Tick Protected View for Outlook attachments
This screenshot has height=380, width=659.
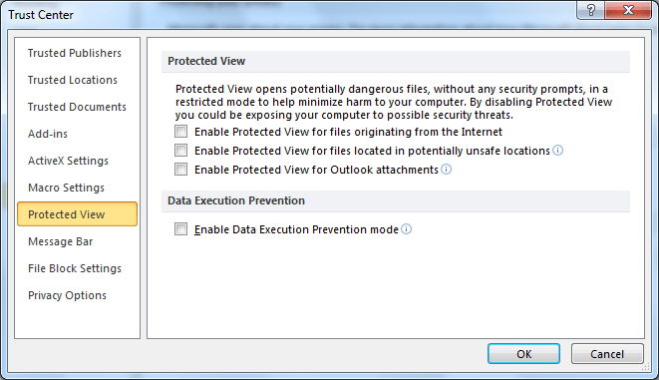[181, 169]
